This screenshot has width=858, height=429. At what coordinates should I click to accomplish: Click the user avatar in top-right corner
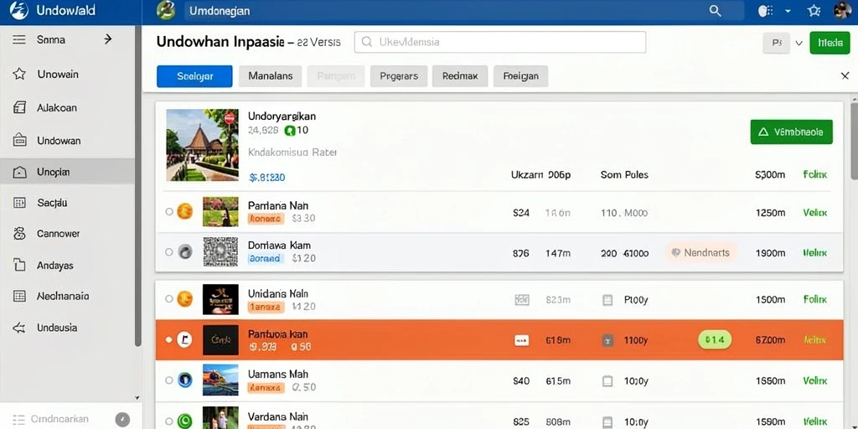(x=843, y=11)
